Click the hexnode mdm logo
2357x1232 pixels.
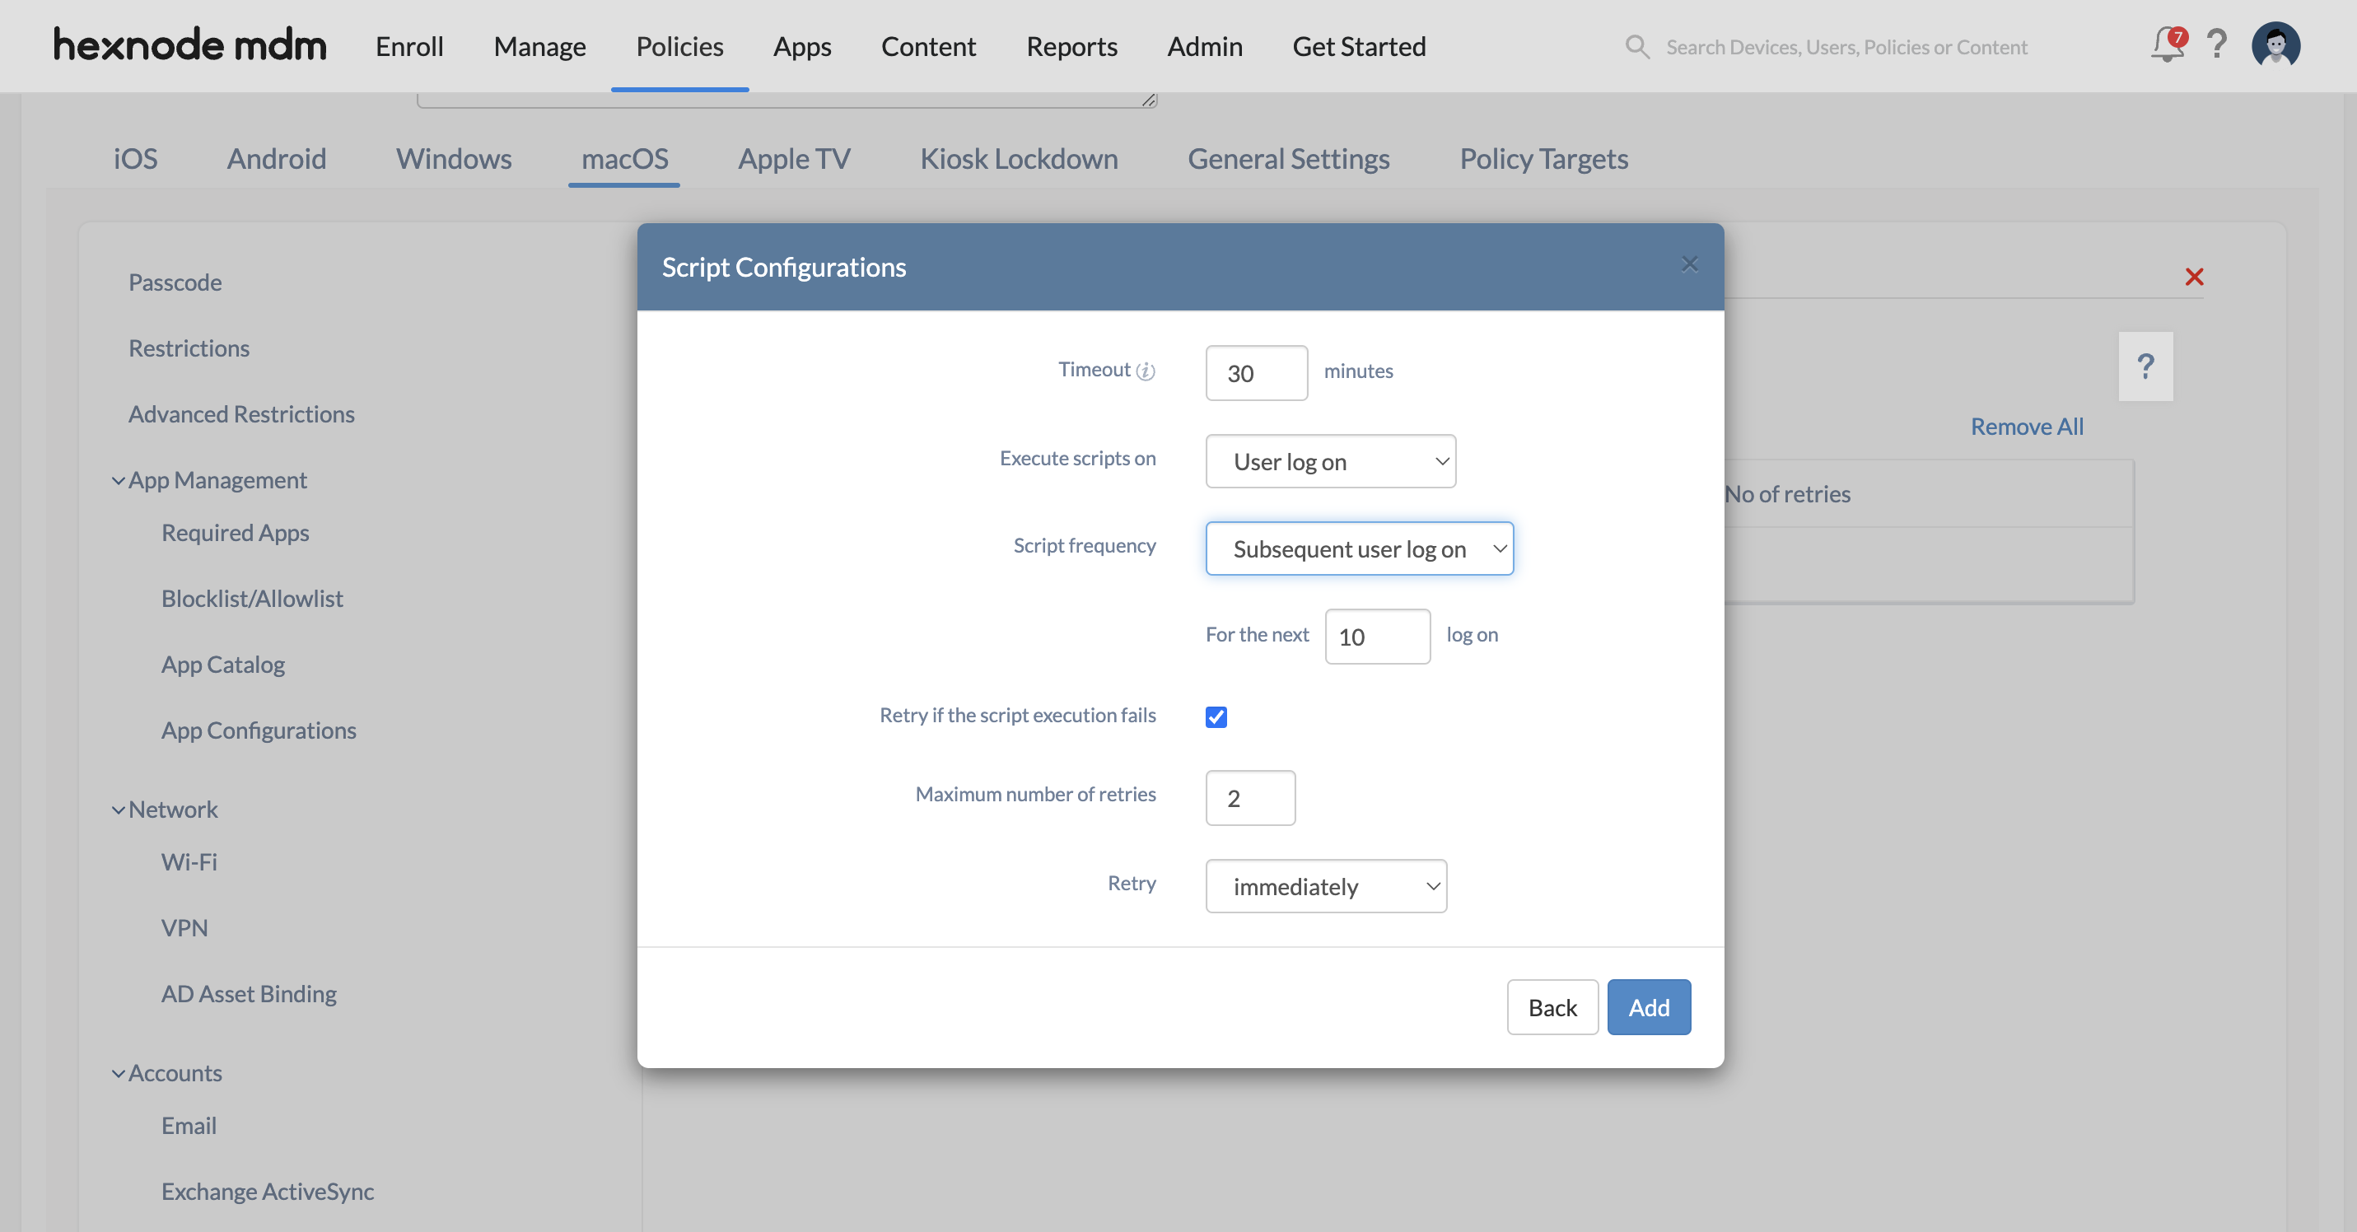point(189,44)
